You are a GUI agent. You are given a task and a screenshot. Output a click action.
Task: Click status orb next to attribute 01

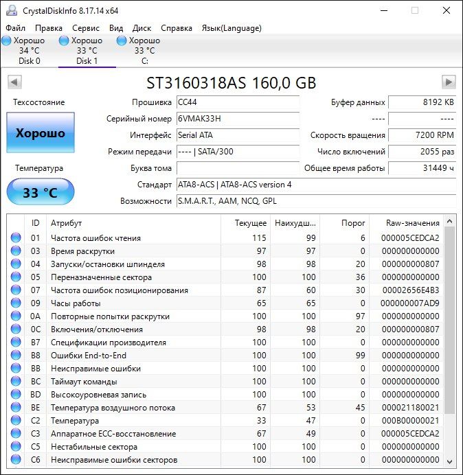click(x=16, y=238)
